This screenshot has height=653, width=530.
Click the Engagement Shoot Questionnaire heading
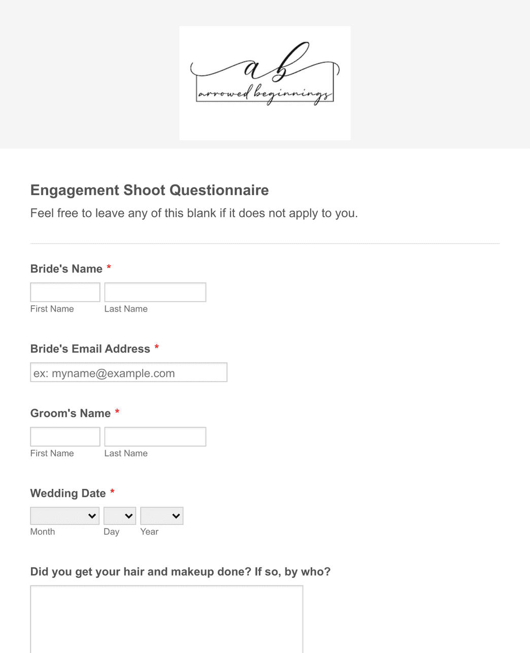pyautogui.click(x=149, y=190)
